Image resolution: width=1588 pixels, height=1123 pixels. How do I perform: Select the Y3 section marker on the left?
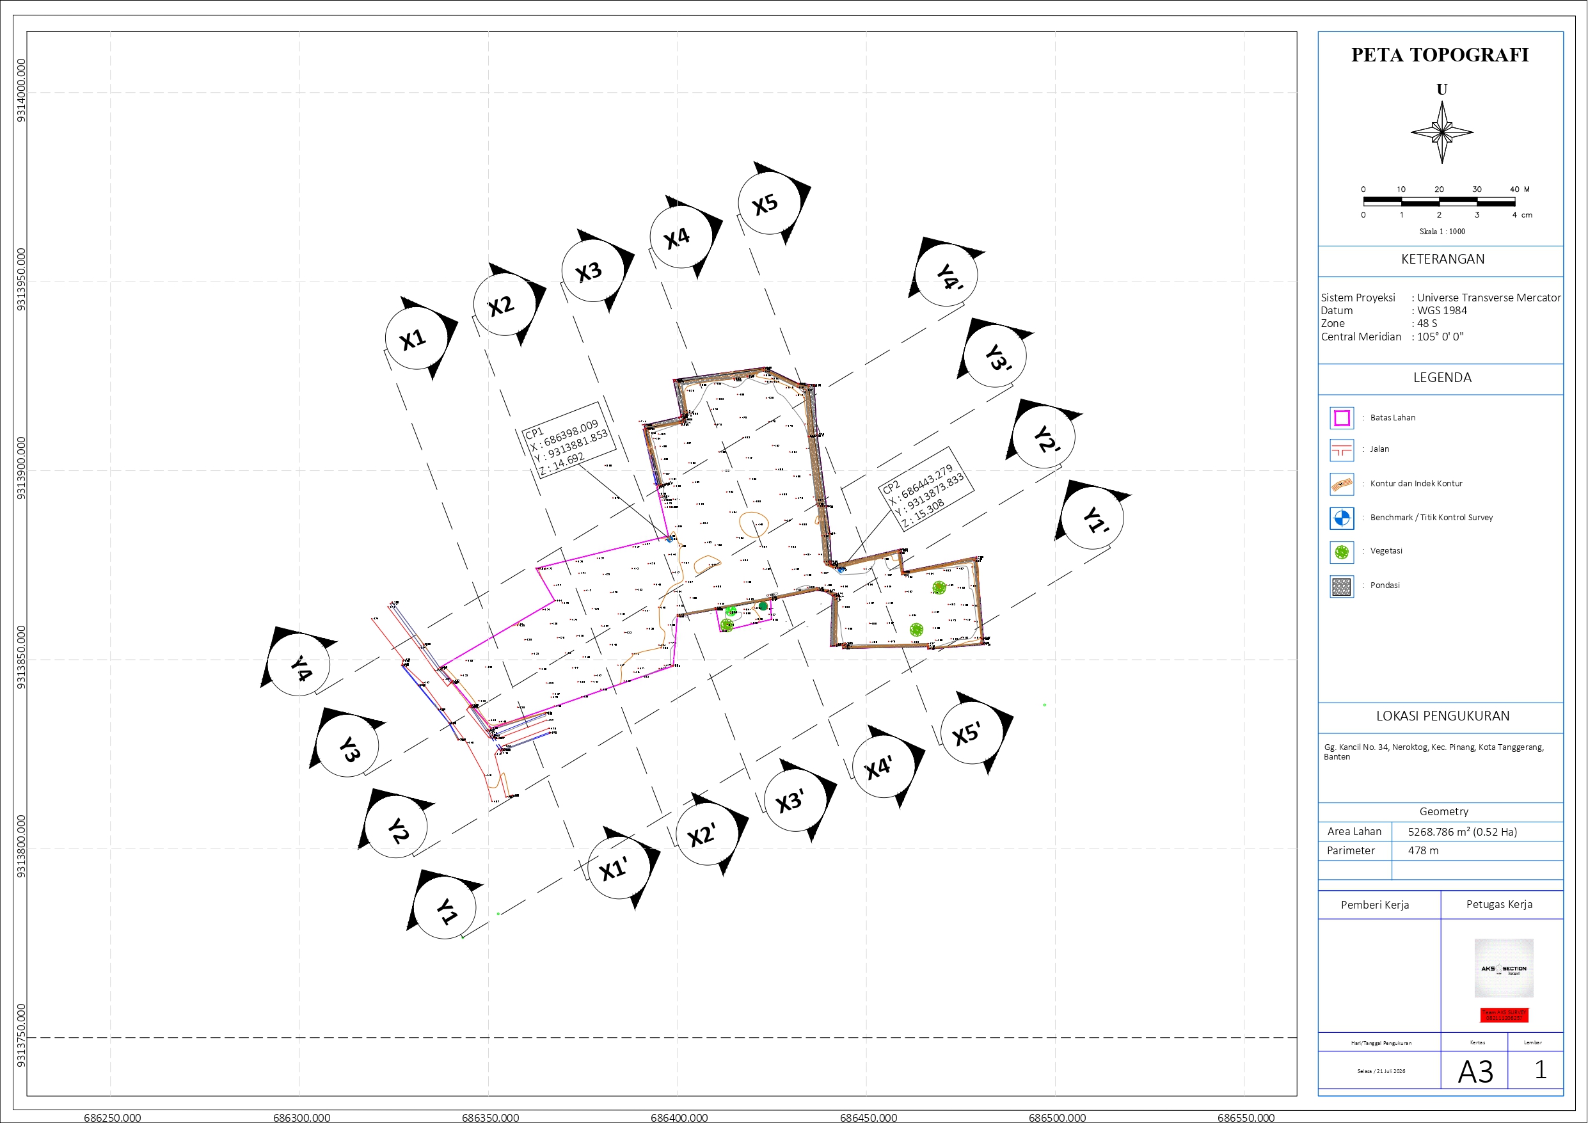pos(347,745)
